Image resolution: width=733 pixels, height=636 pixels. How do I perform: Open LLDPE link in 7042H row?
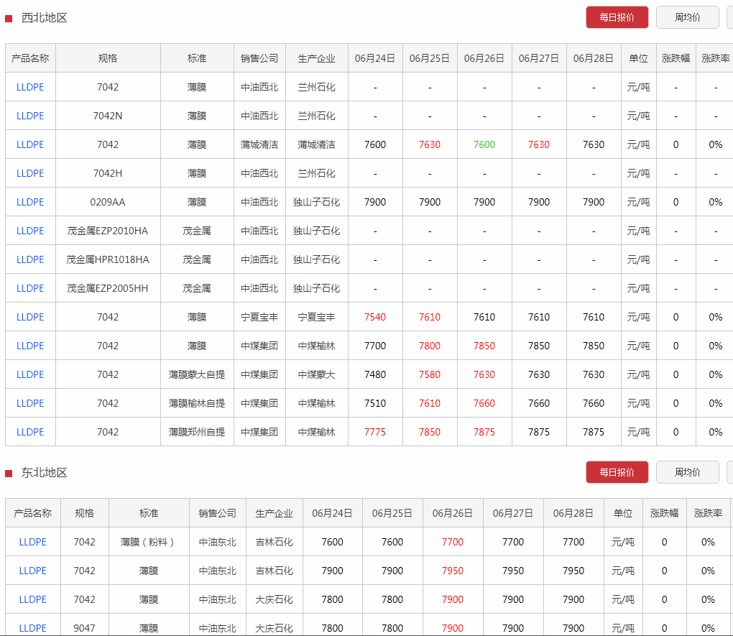(30, 173)
